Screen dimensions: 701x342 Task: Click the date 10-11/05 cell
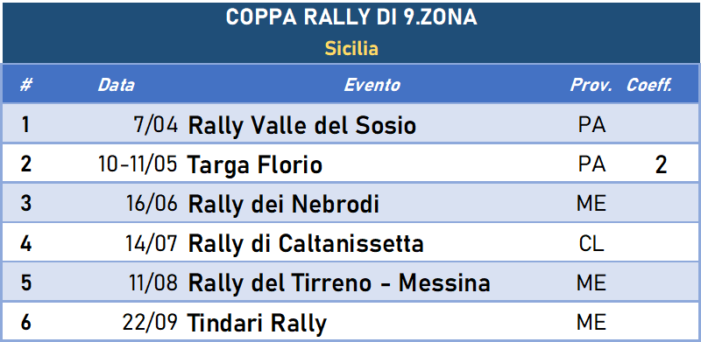tap(138, 164)
